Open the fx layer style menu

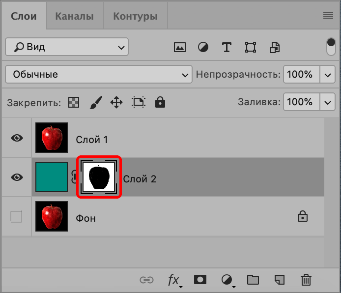click(x=174, y=280)
